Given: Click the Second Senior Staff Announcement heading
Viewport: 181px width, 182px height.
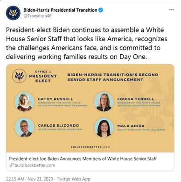Looking at the screenshot, I should 113,77.
